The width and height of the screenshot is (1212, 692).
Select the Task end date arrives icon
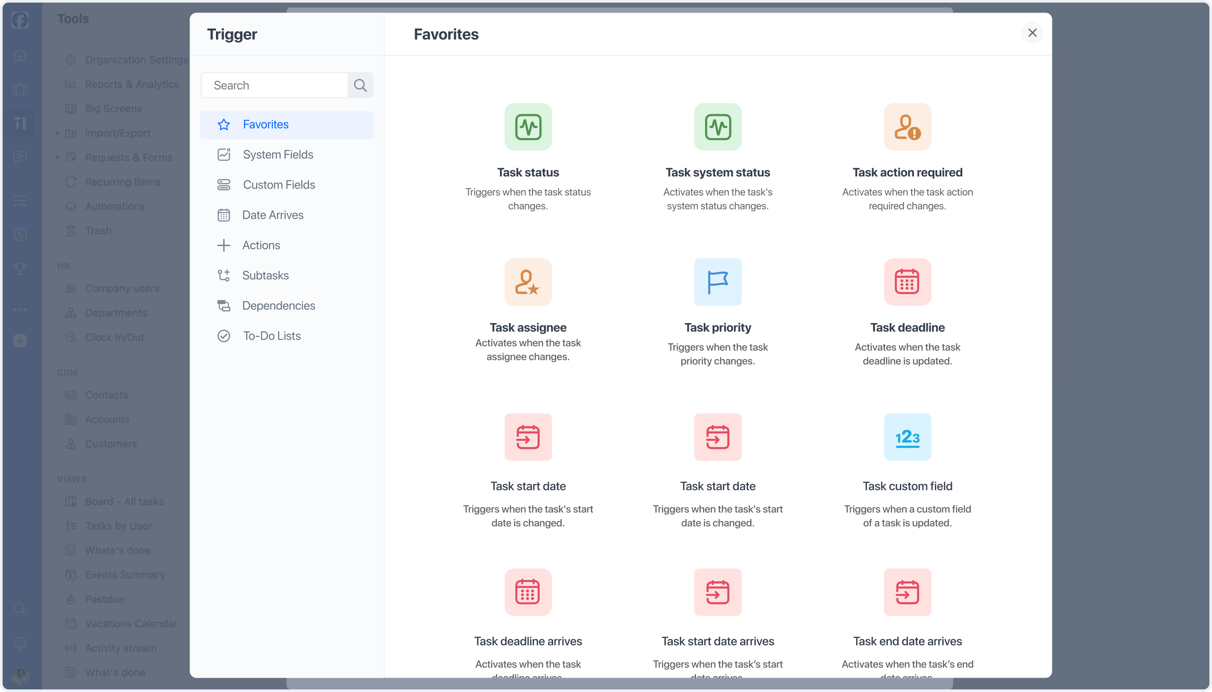907,592
